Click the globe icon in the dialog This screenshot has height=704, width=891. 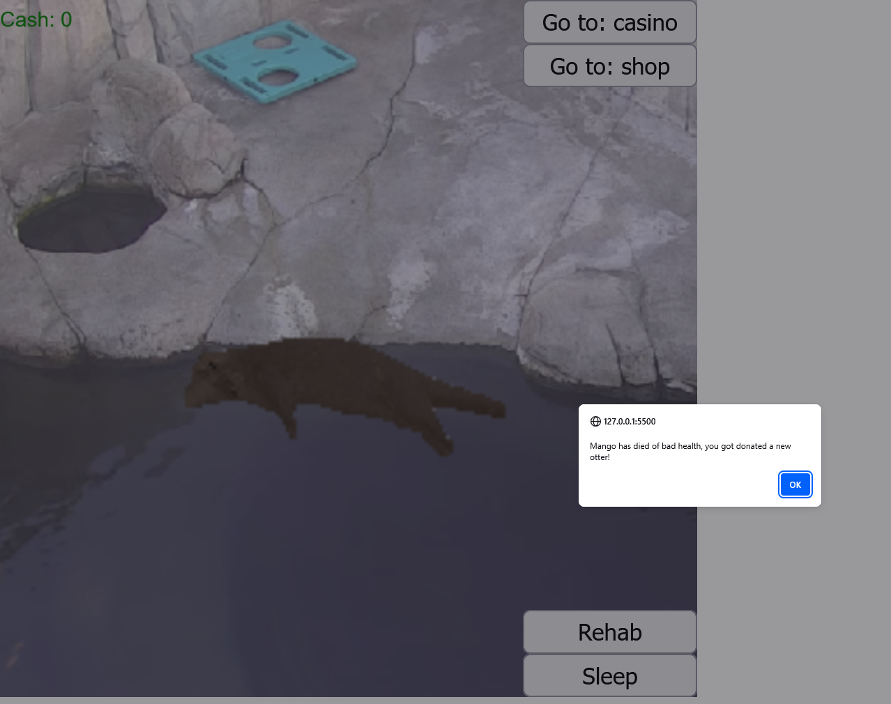click(595, 421)
